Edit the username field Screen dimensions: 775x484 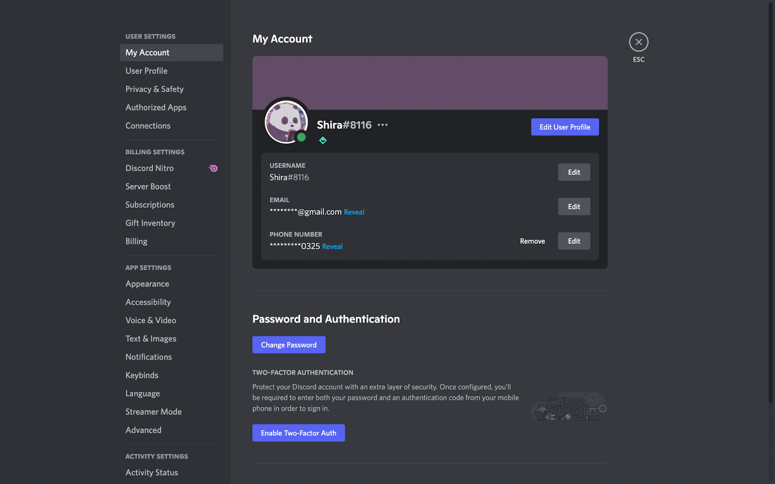[573, 172]
